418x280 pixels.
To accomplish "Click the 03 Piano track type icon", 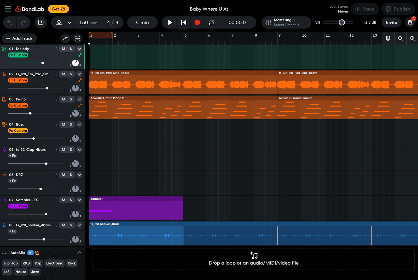I will pos(4,99).
